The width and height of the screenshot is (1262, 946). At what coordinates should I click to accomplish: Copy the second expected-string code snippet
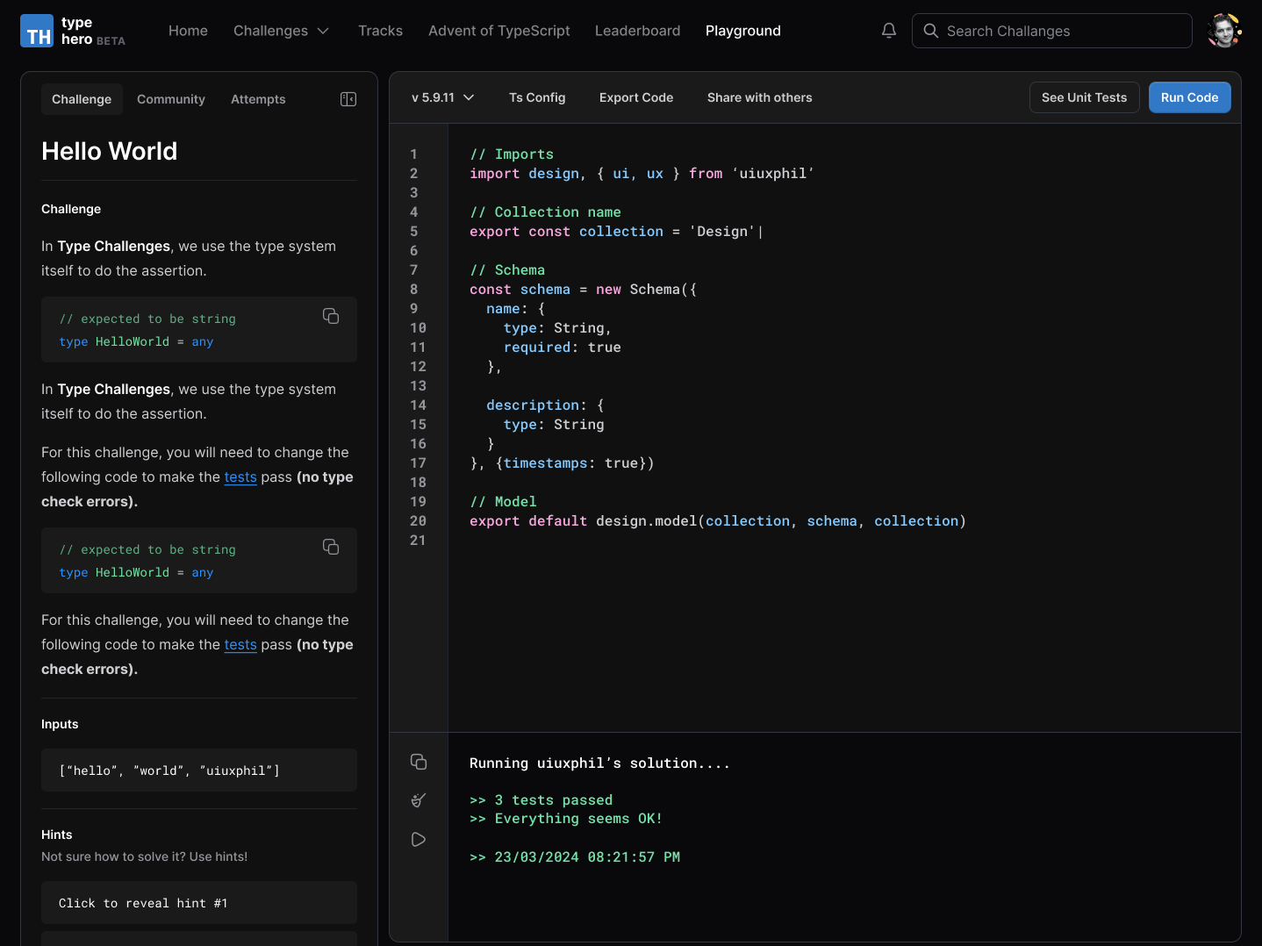tap(331, 547)
